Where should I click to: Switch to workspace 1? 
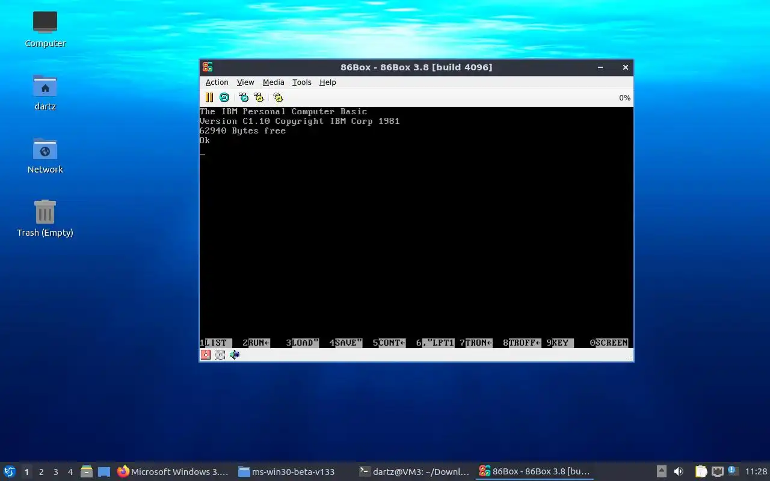(x=26, y=472)
